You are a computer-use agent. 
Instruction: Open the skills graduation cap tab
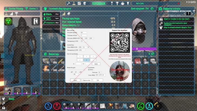[x=84, y=4]
